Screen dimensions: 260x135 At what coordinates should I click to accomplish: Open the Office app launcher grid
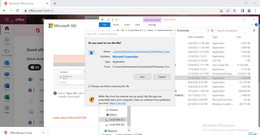point(7,20)
